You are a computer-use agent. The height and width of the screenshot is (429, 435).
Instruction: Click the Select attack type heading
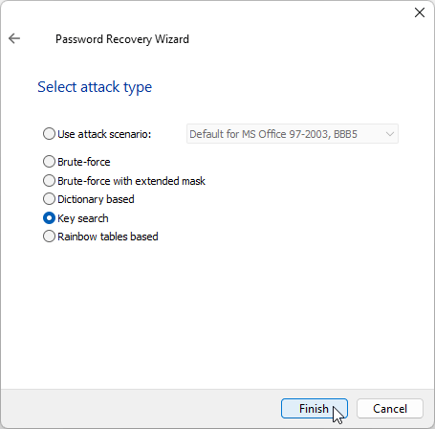95,87
